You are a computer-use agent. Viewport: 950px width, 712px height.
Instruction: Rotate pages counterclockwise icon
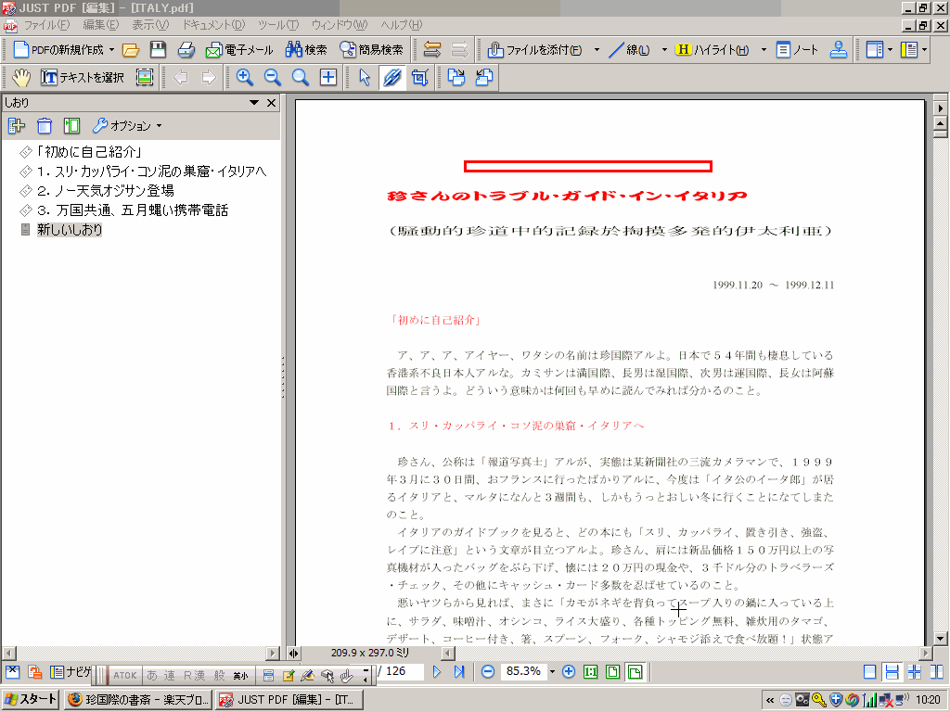pos(484,78)
